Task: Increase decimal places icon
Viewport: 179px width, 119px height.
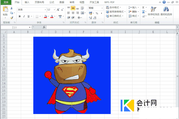Action: pyautogui.click(x=90, y=18)
